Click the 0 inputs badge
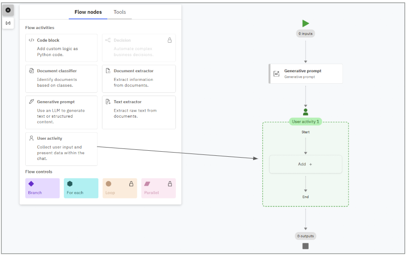This screenshot has width=406, height=256. click(305, 34)
